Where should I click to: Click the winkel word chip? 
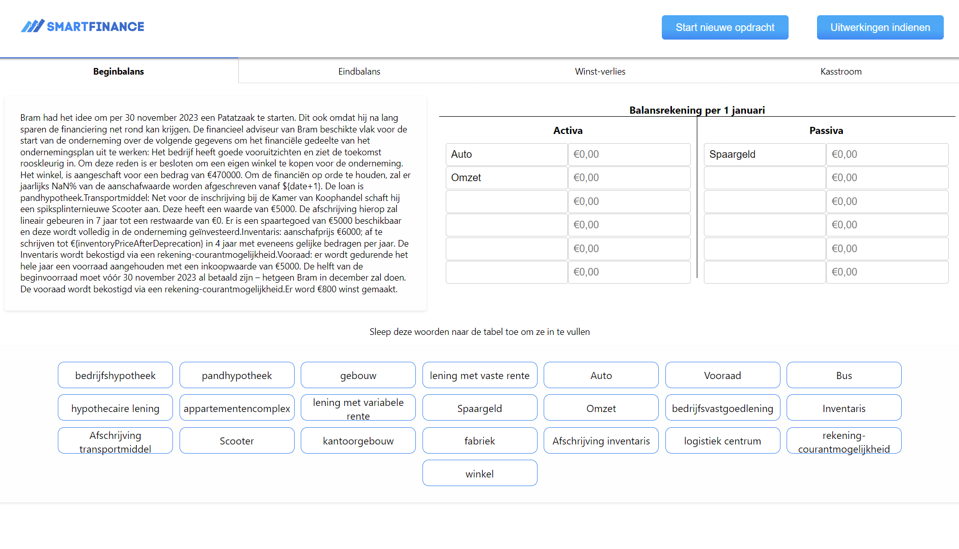479,473
